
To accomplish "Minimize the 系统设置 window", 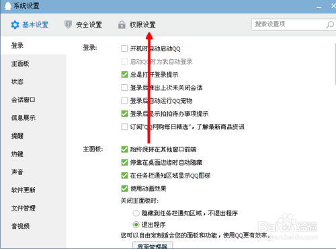I will 319,7.
